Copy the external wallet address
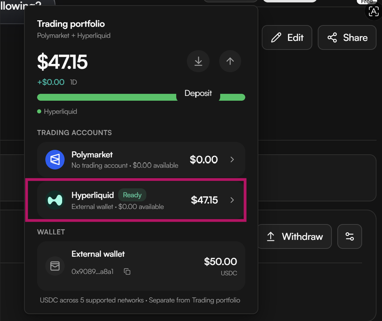This screenshot has height=321, width=382. (x=127, y=271)
